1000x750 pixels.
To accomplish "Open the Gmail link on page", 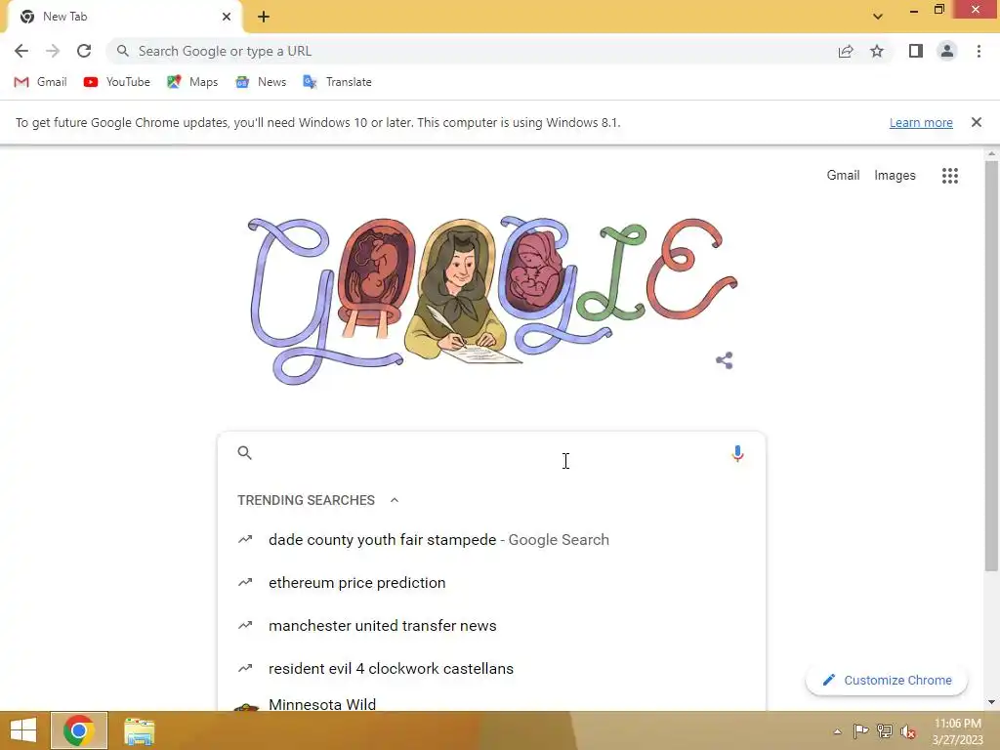I will coord(843,175).
